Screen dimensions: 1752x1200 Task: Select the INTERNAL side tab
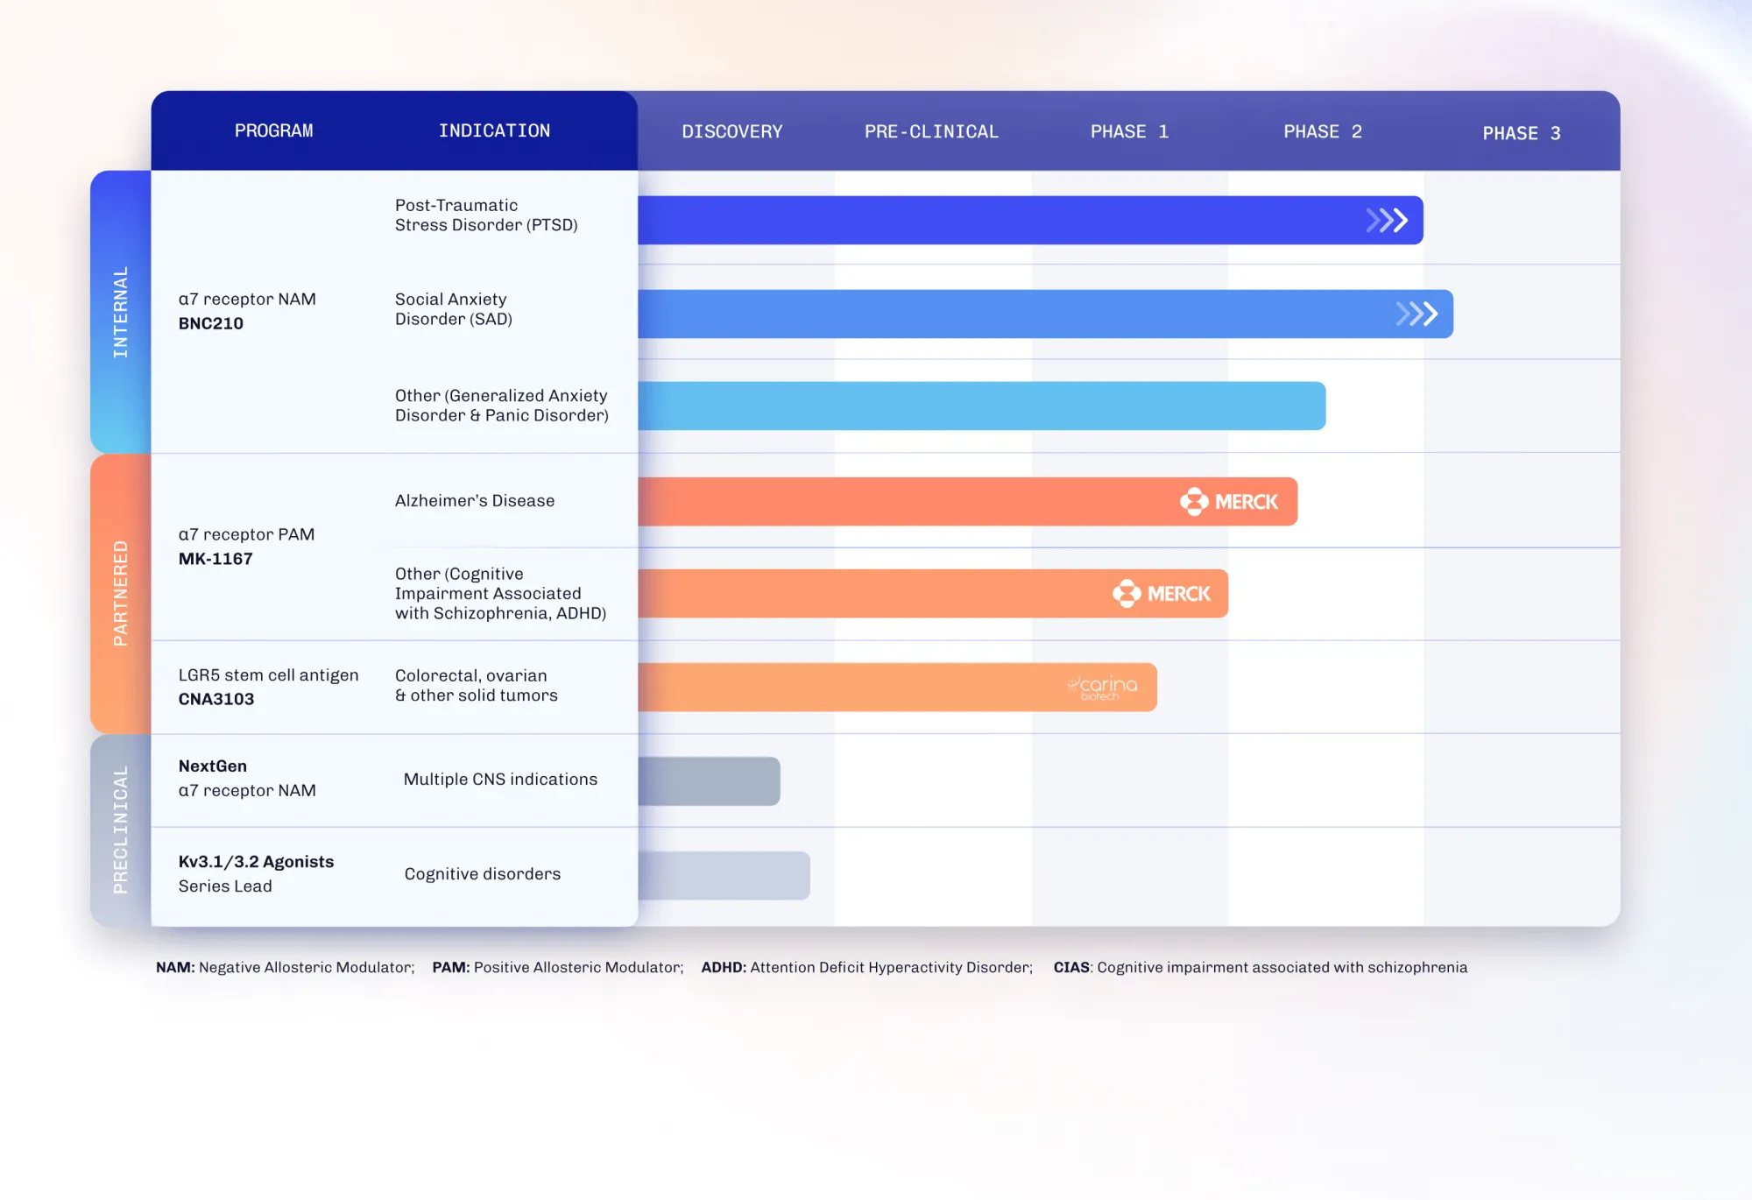pos(121,312)
